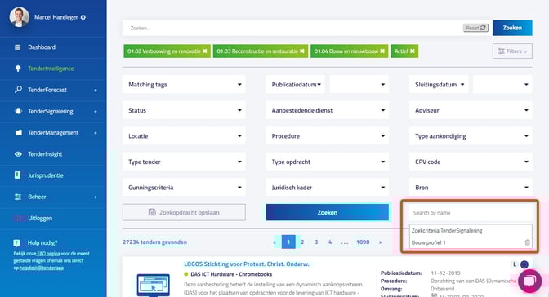Focus the top Zoeken search field
The image size is (549, 297).
pos(292,28)
